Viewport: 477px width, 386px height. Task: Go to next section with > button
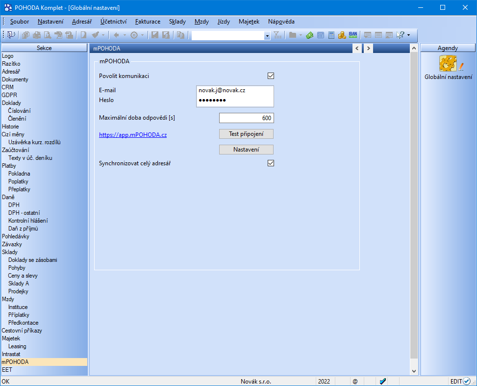tap(368, 48)
